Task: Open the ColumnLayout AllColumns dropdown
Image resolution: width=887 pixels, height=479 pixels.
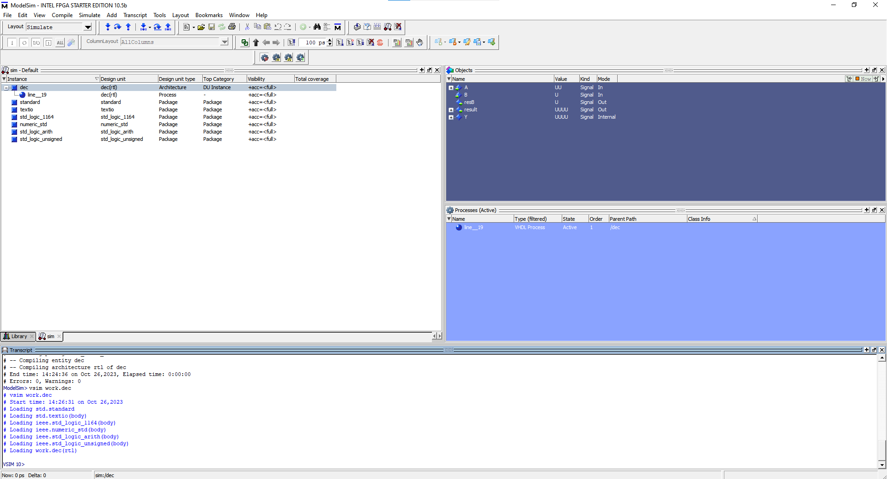Action: [x=225, y=42]
